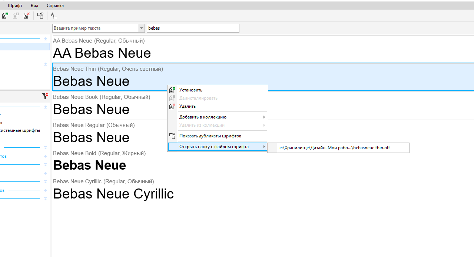Select the Bebas Neue Regular font row
Screen dimensions: 474x257
click(x=263, y=133)
